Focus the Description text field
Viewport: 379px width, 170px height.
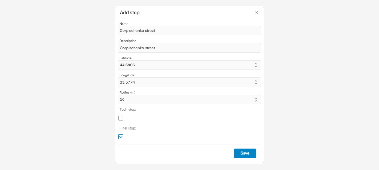[189, 48]
